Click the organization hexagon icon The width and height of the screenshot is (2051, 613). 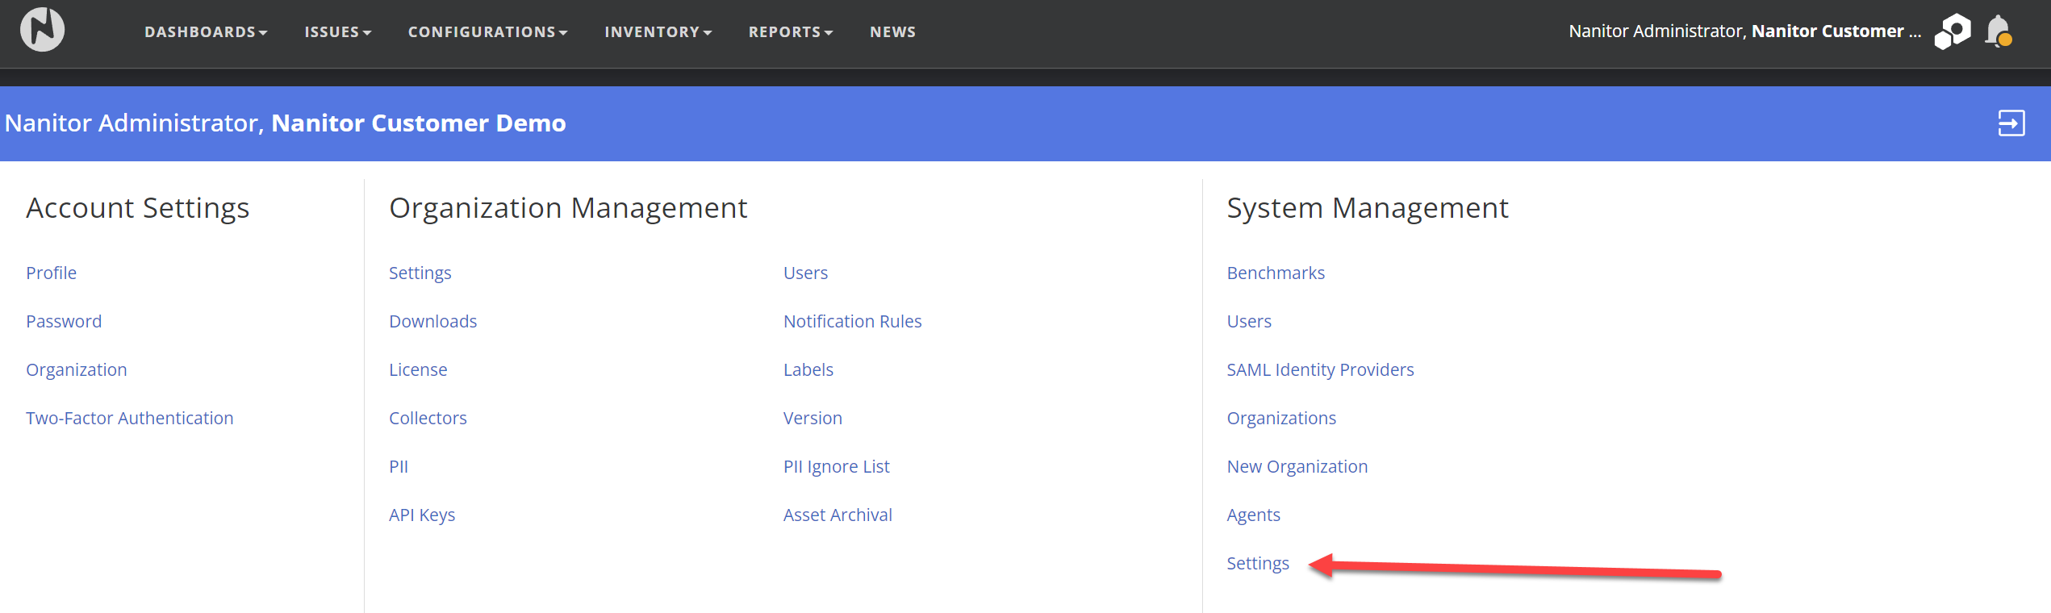[x=1953, y=31]
